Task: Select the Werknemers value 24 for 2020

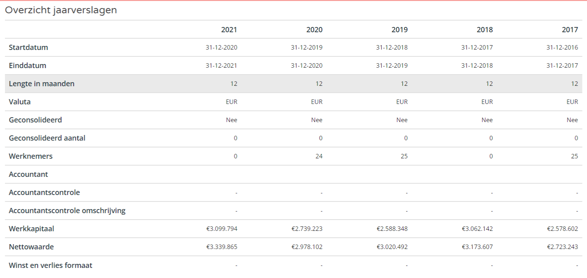Action: (x=319, y=156)
